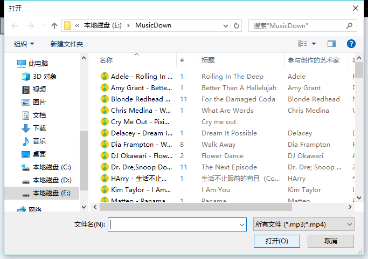This screenshot has height=259, width=368.
Task: Open the 组织 organize menu
Action: click(x=24, y=44)
